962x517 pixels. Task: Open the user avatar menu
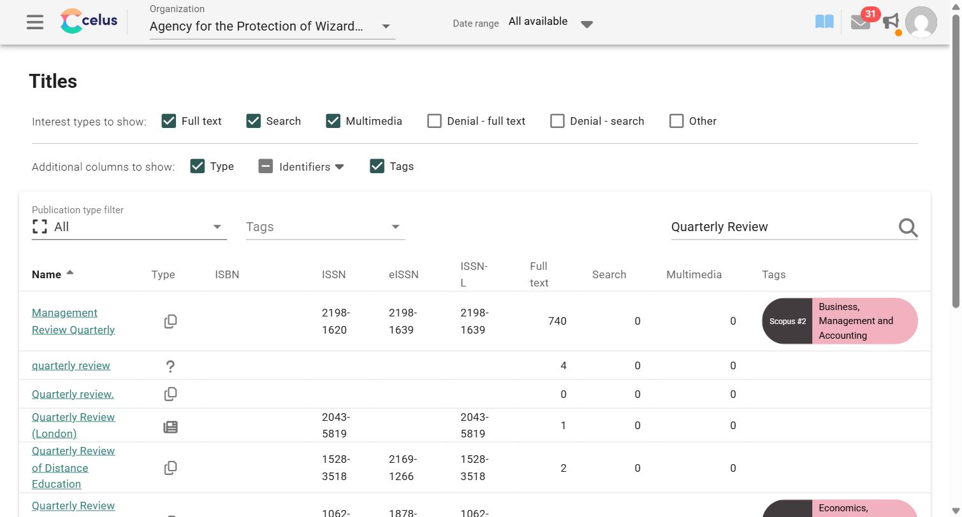(x=921, y=22)
